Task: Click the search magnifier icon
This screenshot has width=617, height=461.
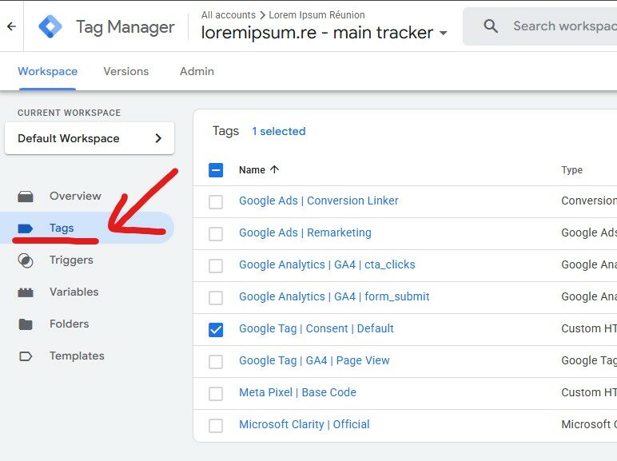Action: tap(490, 26)
